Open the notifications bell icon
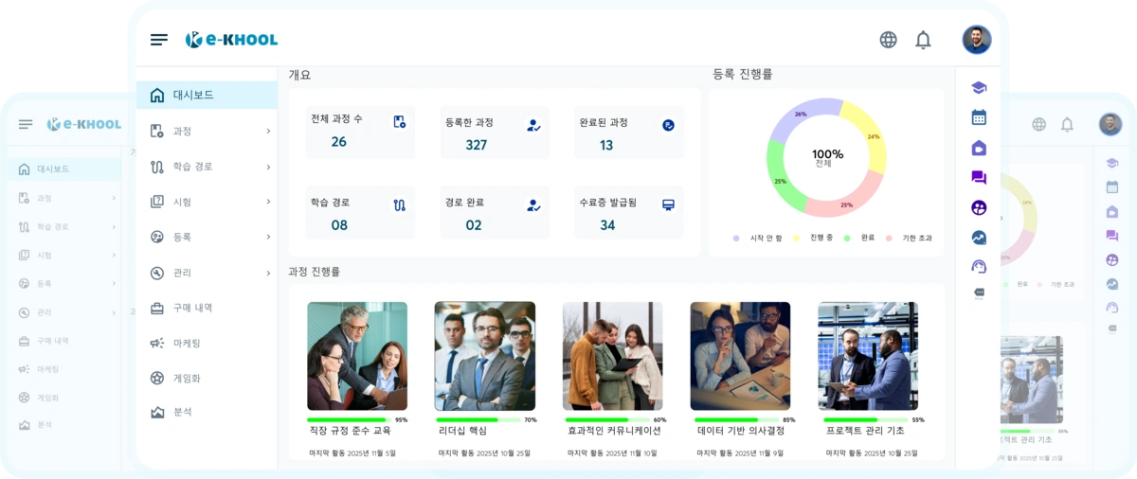The width and height of the screenshot is (1137, 479). click(923, 40)
